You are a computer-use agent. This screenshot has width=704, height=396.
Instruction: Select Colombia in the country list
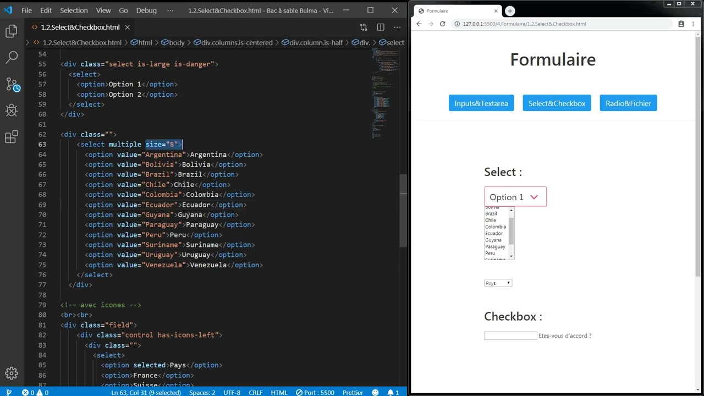(x=496, y=227)
